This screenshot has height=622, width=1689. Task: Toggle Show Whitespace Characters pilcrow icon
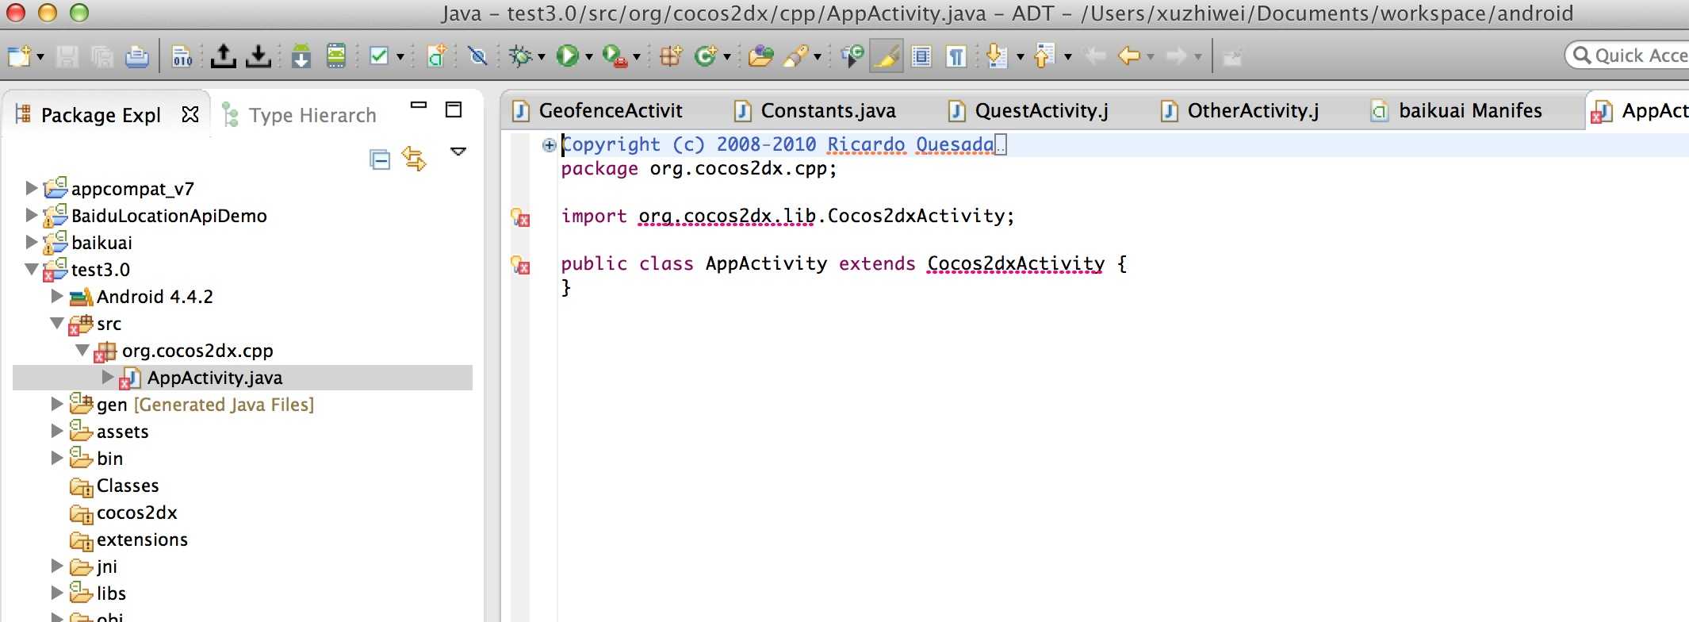click(x=956, y=56)
